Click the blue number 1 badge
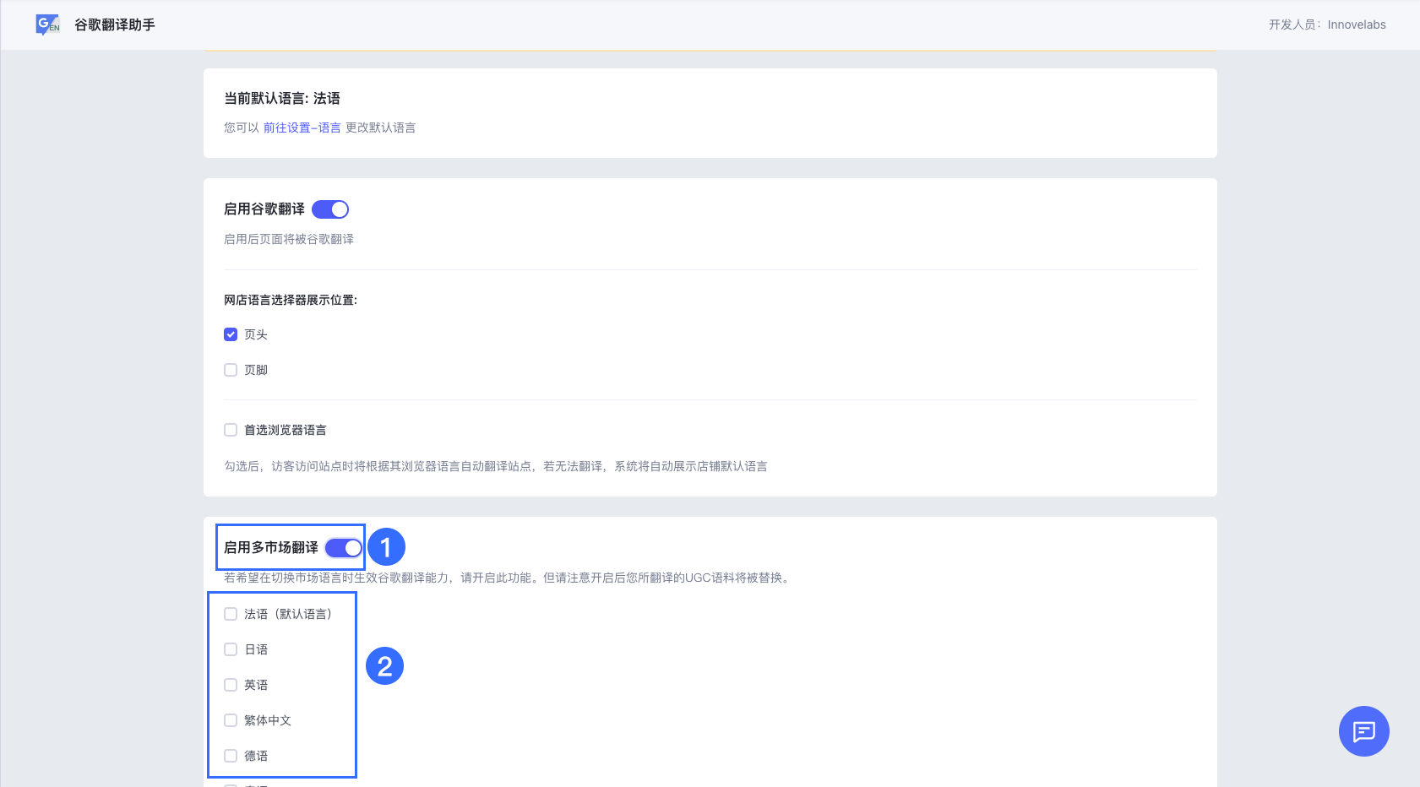The height and width of the screenshot is (787, 1420). click(x=386, y=547)
